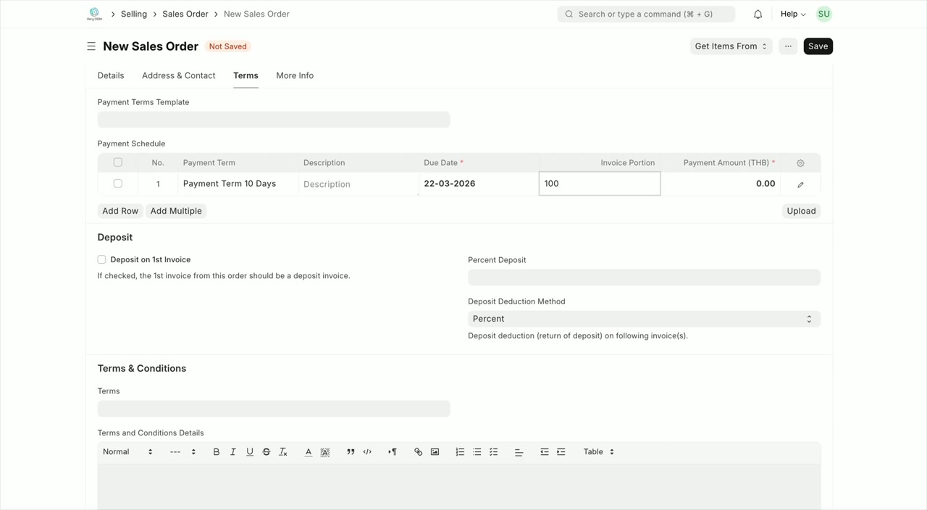Open notifications bell

coord(758,14)
